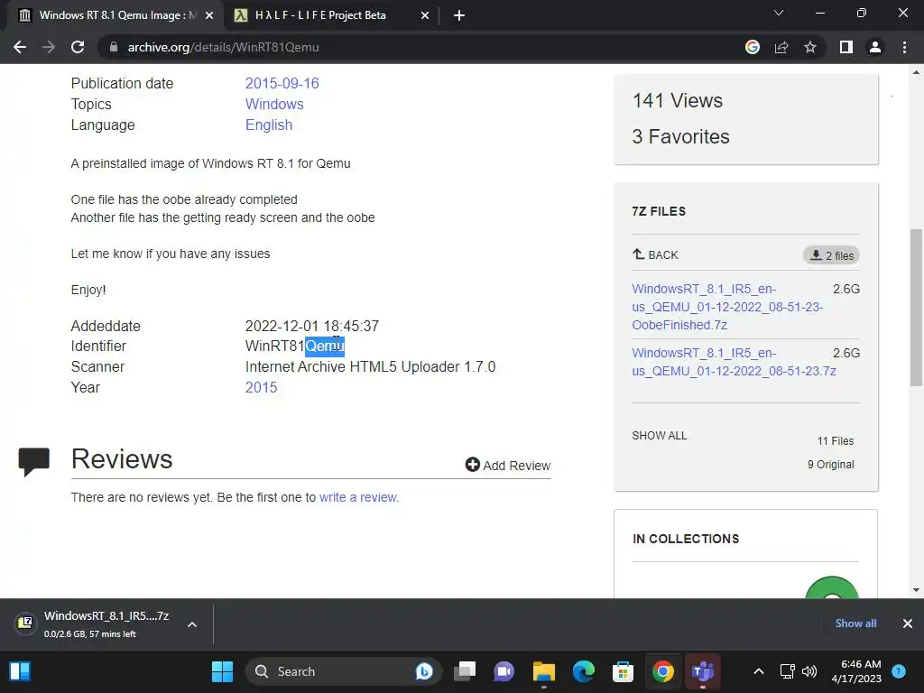
Task: Open the Chrome profile menu
Action: 875,47
